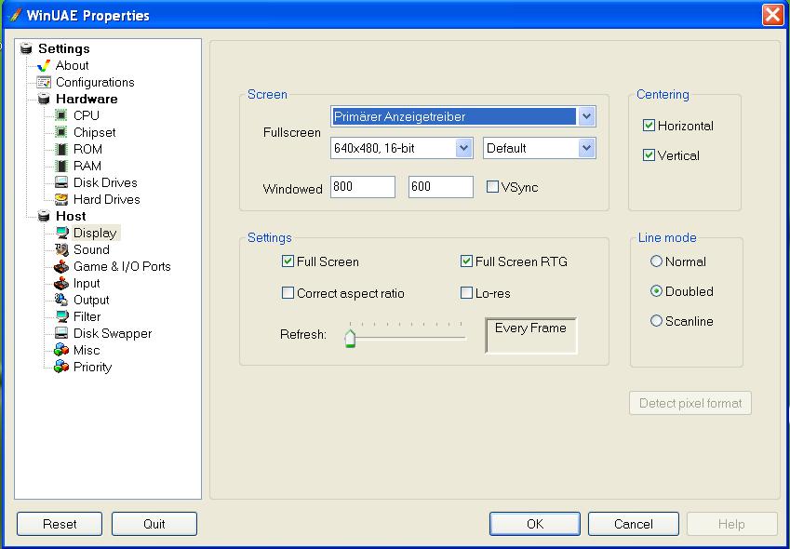Click the Chipset chip icon
The height and width of the screenshot is (549, 790).
[61, 132]
